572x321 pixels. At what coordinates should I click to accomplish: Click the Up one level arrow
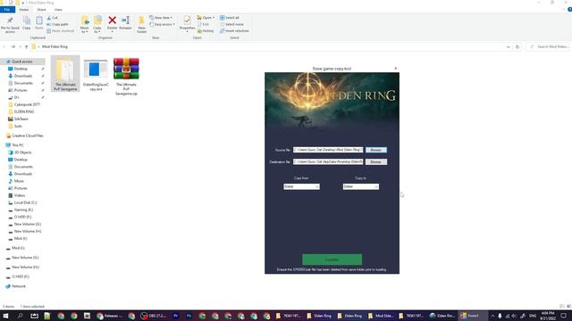[x=26, y=46]
